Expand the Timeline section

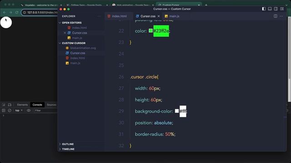click(68, 149)
